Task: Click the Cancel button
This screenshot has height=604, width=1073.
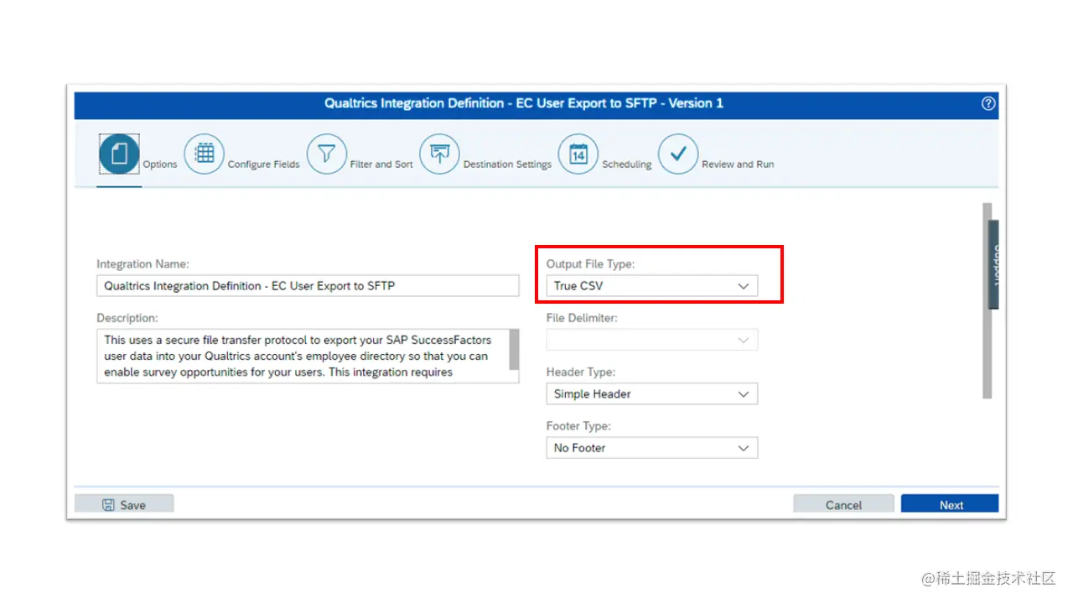Action: (x=843, y=504)
